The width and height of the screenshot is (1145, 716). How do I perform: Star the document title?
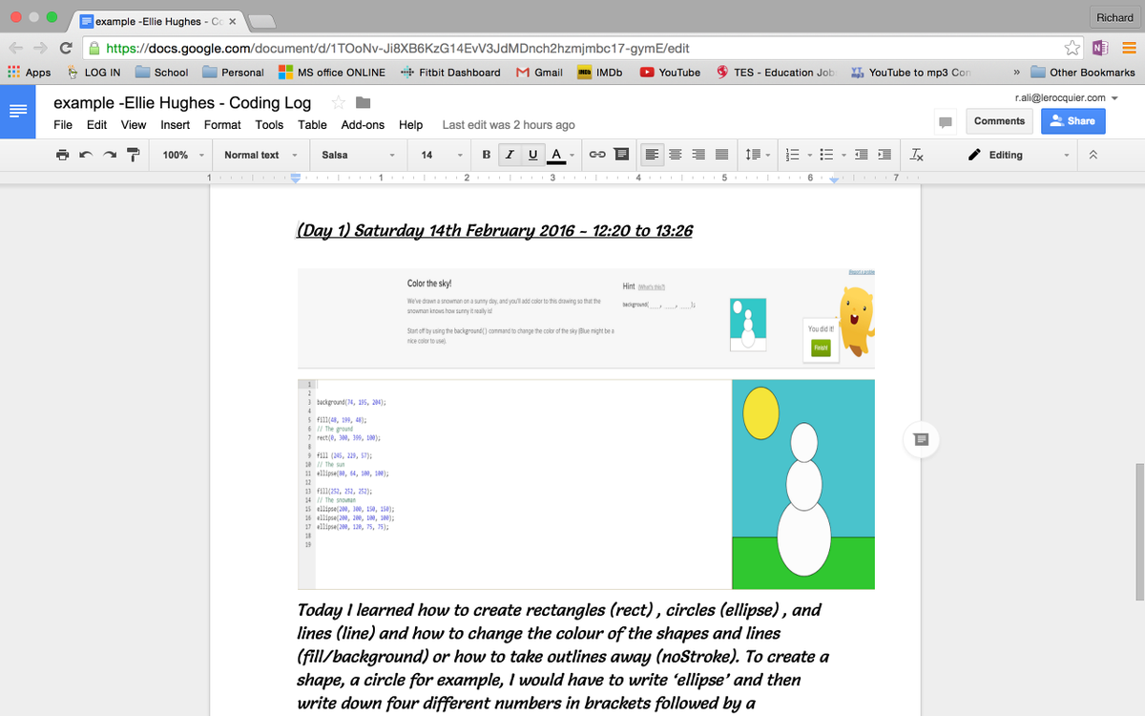point(337,102)
